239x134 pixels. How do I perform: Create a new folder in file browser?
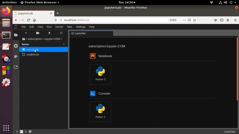[38, 33]
